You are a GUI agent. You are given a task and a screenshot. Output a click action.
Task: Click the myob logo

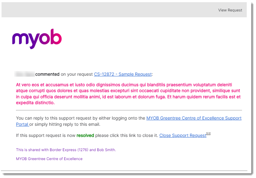pyautogui.click(x=37, y=39)
